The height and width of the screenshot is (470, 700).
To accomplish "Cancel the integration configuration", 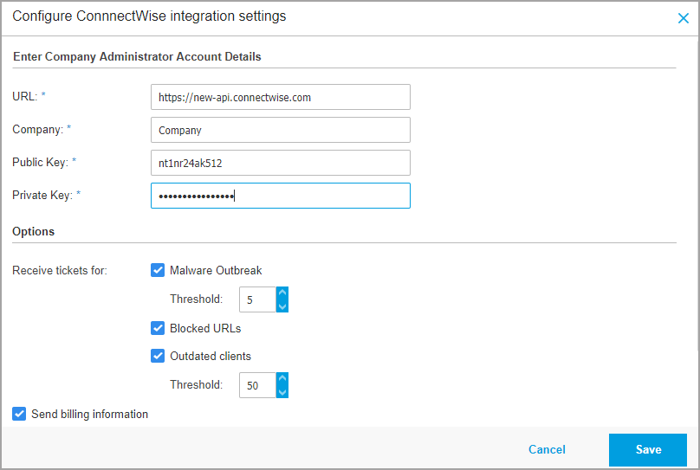I will pyautogui.click(x=547, y=449).
